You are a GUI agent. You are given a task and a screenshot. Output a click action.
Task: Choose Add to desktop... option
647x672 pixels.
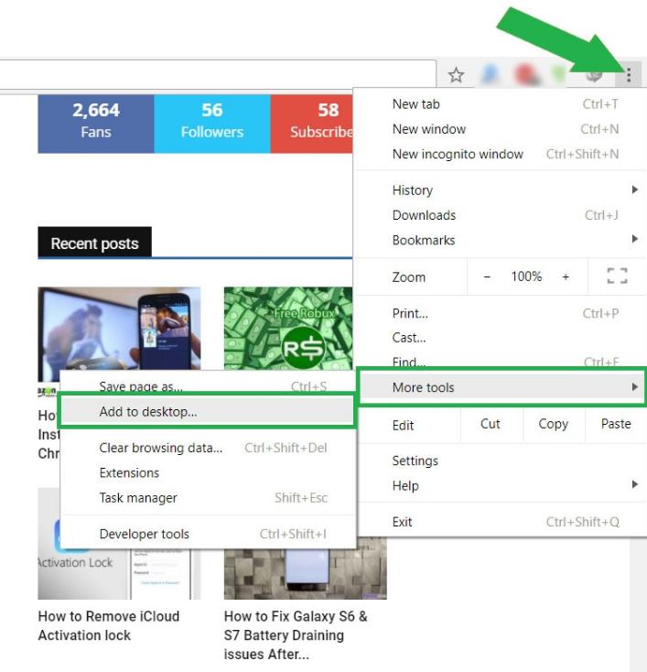tap(208, 411)
